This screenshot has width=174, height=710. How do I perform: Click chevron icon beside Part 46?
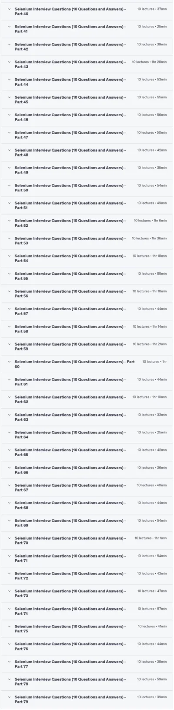point(9,115)
